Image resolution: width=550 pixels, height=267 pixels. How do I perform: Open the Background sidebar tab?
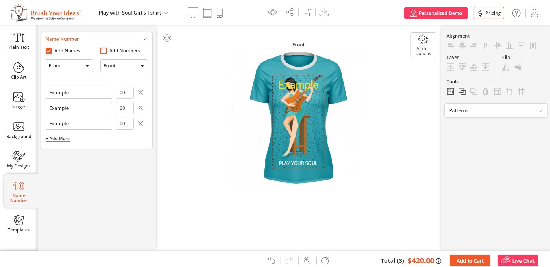(x=19, y=130)
